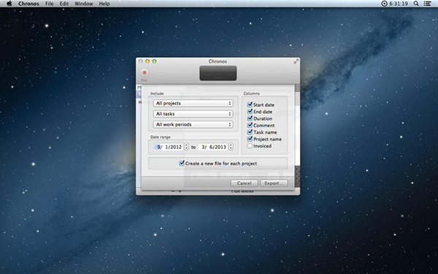Click the end date stepper arrows
The height and width of the screenshot is (274, 438).
point(231,147)
